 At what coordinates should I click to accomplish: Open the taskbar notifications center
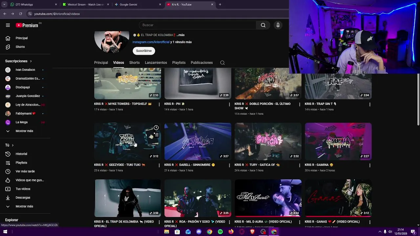[x=413, y=232]
